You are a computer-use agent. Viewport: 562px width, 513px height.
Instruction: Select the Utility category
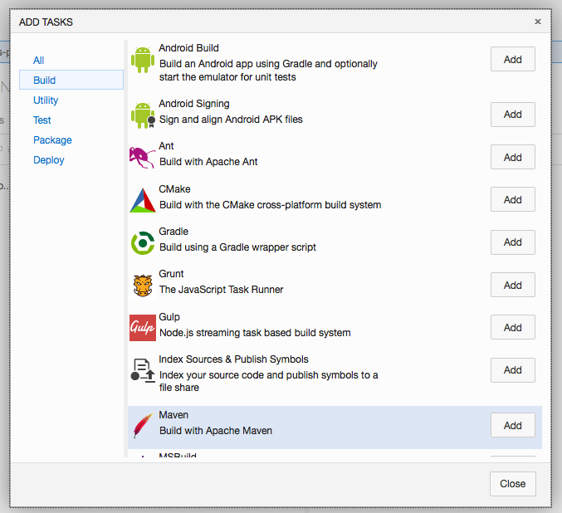[46, 100]
